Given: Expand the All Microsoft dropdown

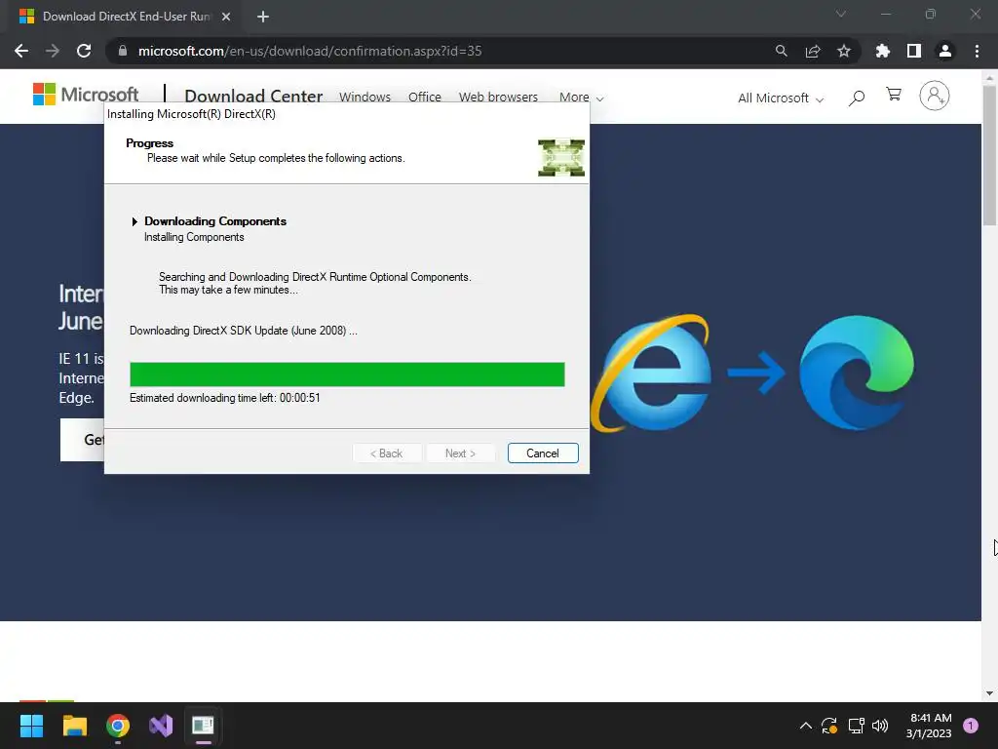Looking at the screenshot, I should point(781,99).
